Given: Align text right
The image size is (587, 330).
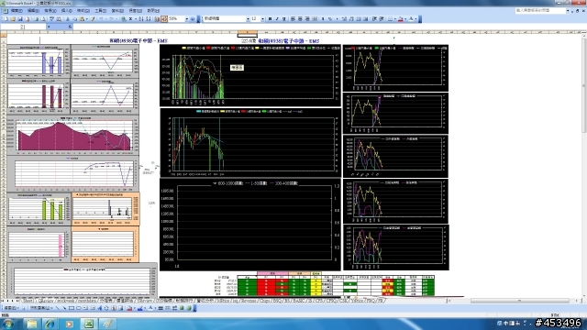Looking at the screenshot, I should (307, 18).
